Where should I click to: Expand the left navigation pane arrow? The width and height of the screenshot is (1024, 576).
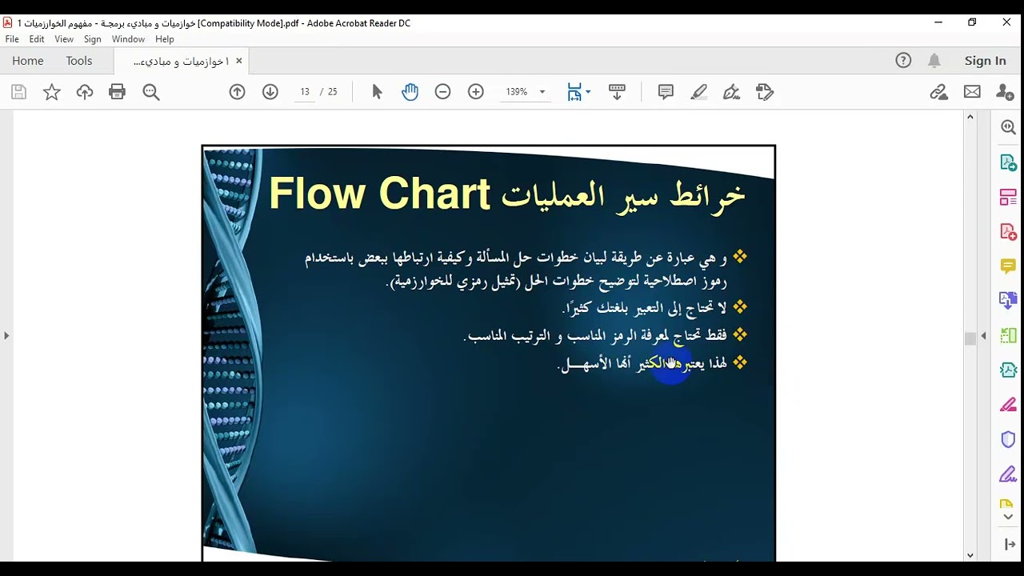(x=6, y=335)
